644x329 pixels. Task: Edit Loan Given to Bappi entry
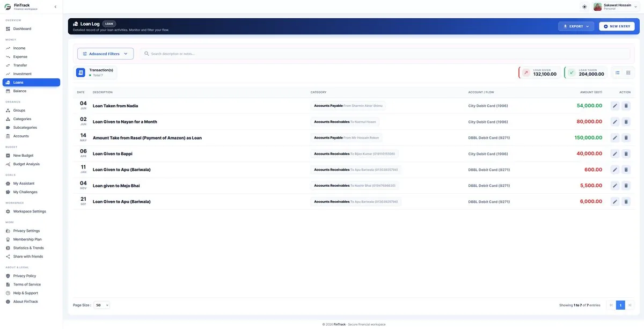pos(615,153)
